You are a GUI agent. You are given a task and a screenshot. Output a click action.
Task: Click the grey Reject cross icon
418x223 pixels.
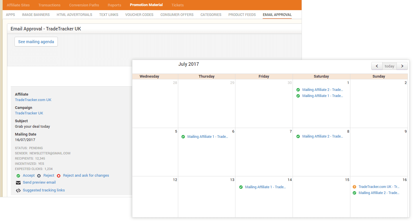click(x=39, y=176)
